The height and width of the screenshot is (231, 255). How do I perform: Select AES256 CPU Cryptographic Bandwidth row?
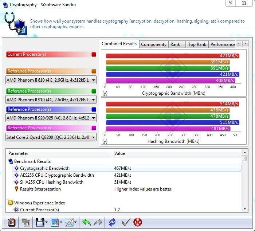127,175
